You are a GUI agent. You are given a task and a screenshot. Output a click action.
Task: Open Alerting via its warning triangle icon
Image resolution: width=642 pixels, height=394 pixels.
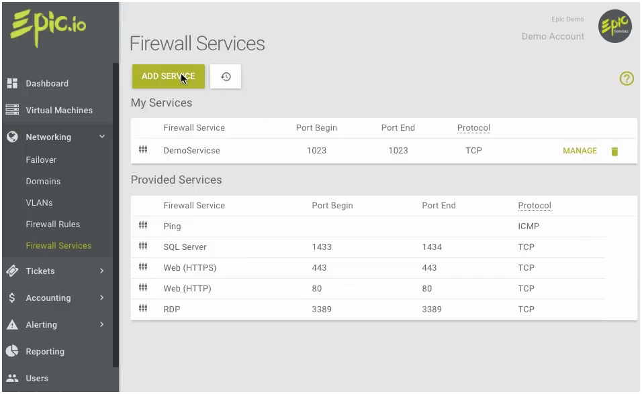point(13,324)
